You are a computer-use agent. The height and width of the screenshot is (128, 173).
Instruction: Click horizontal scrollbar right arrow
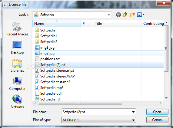pyautogui.click(x=161, y=103)
